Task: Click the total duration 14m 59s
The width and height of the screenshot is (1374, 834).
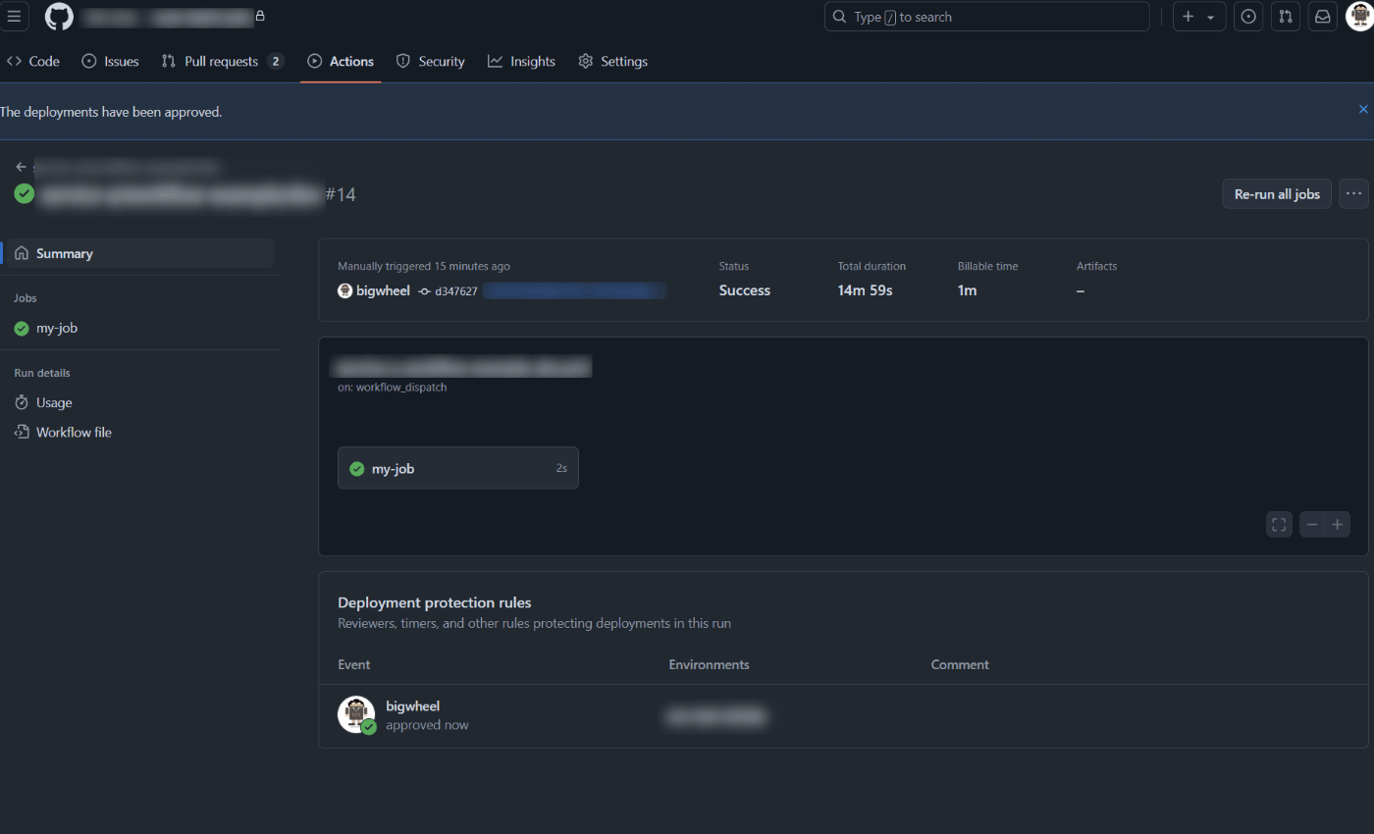Action: (x=865, y=290)
